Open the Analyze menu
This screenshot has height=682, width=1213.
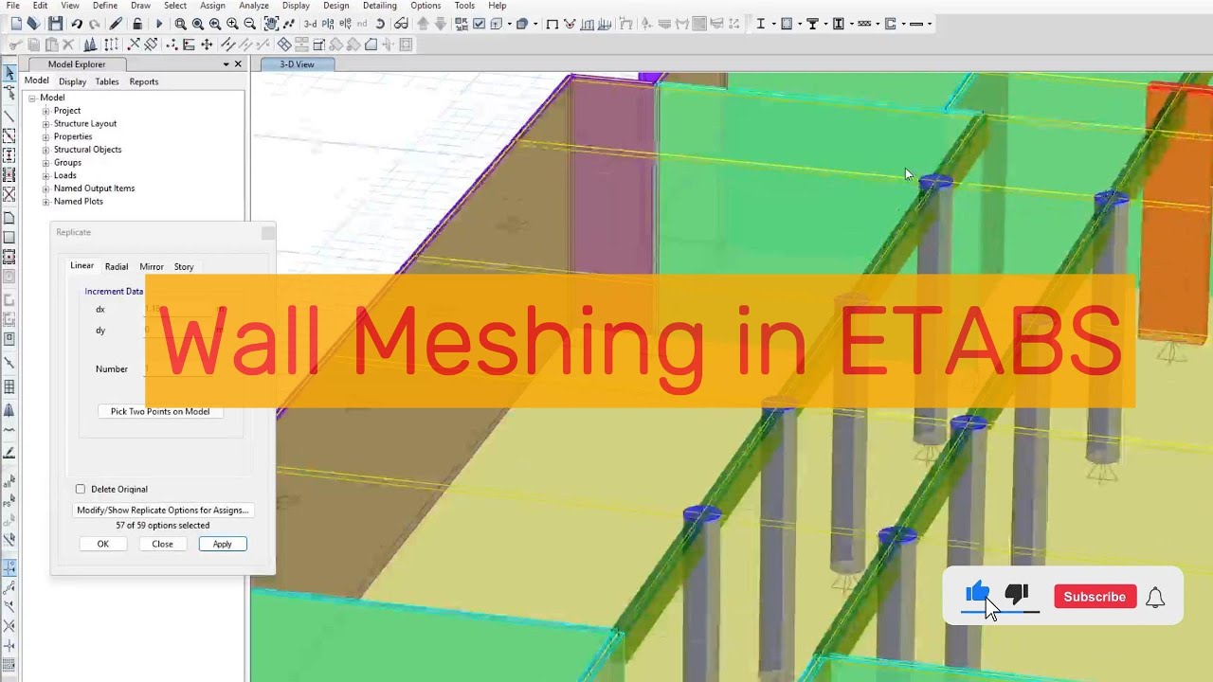[254, 6]
